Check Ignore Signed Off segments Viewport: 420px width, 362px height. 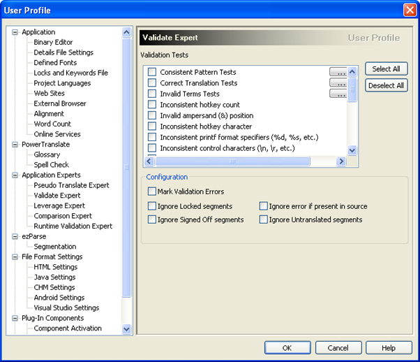(x=152, y=219)
